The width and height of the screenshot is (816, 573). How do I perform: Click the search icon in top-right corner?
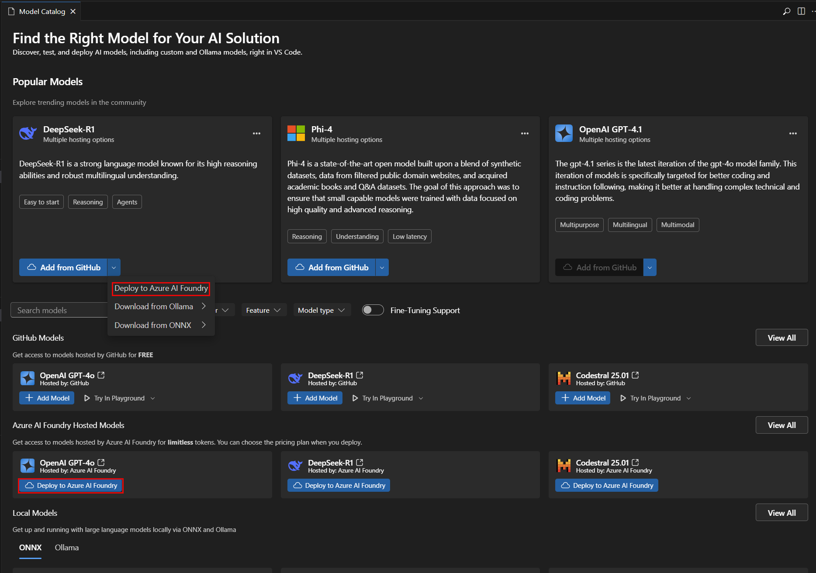pyautogui.click(x=786, y=11)
